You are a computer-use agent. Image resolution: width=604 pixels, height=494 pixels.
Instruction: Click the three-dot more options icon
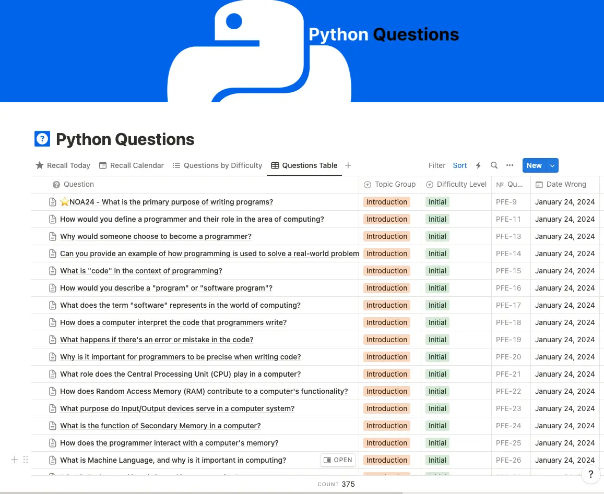[x=510, y=165]
